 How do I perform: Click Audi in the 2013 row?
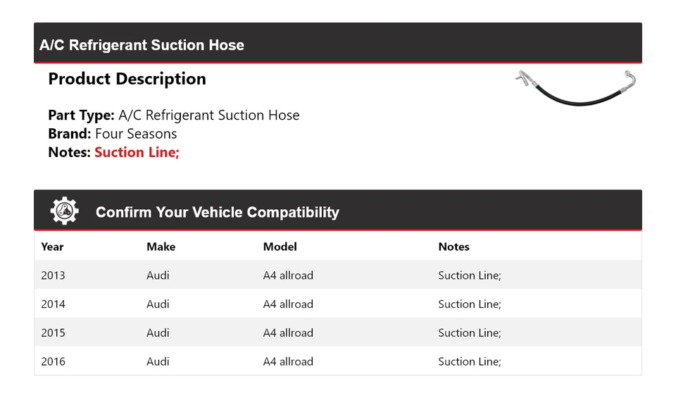coord(158,275)
